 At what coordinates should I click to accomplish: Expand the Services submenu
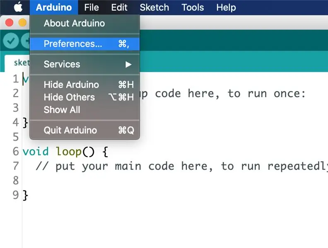(x=85, y=64)
